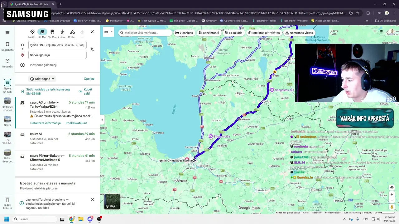Open Ignitis ON uzlādes sidebar thumbnail
Image resolution: width=399 pixels, height=224 pixels.
click(7, 105)
